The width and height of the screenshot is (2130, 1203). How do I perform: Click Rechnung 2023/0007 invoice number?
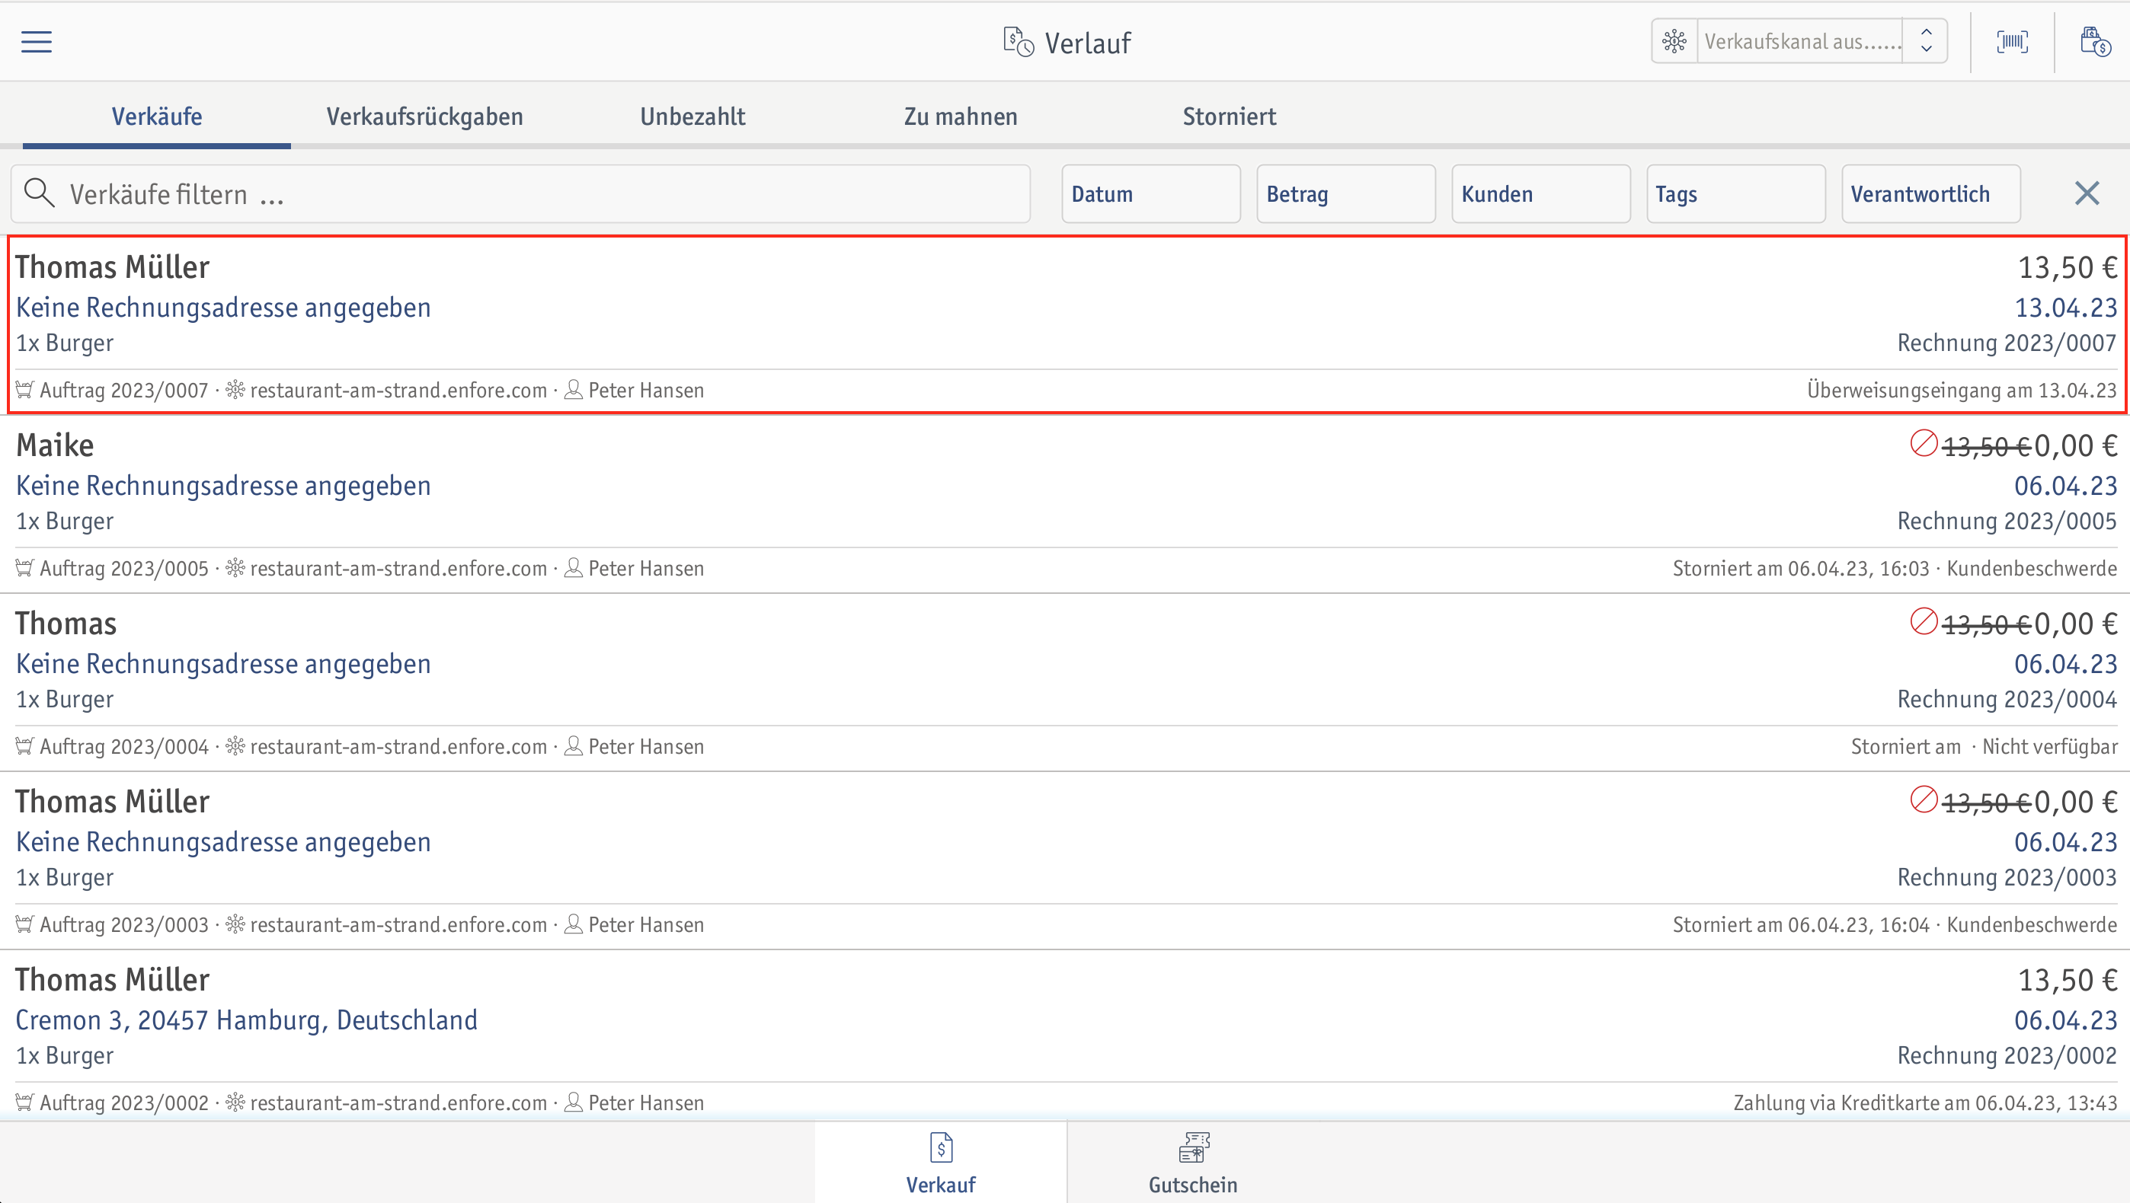(2007, 343)
